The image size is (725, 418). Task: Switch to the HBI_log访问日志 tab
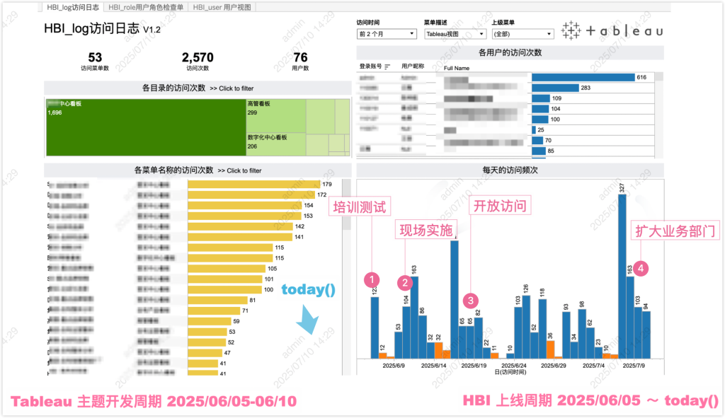click(73, 7)
